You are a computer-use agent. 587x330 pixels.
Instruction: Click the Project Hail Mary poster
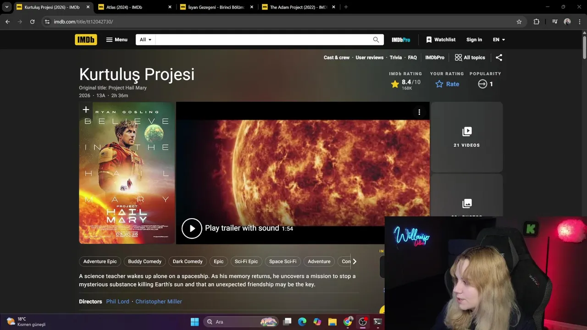(x=127, y=173)
